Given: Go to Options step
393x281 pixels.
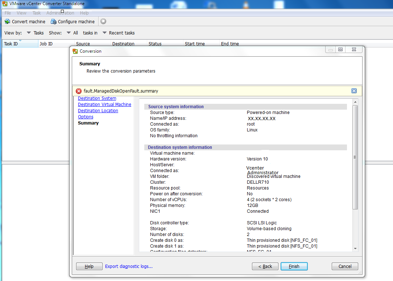Looking at the screenshot, I should (86, 117).
